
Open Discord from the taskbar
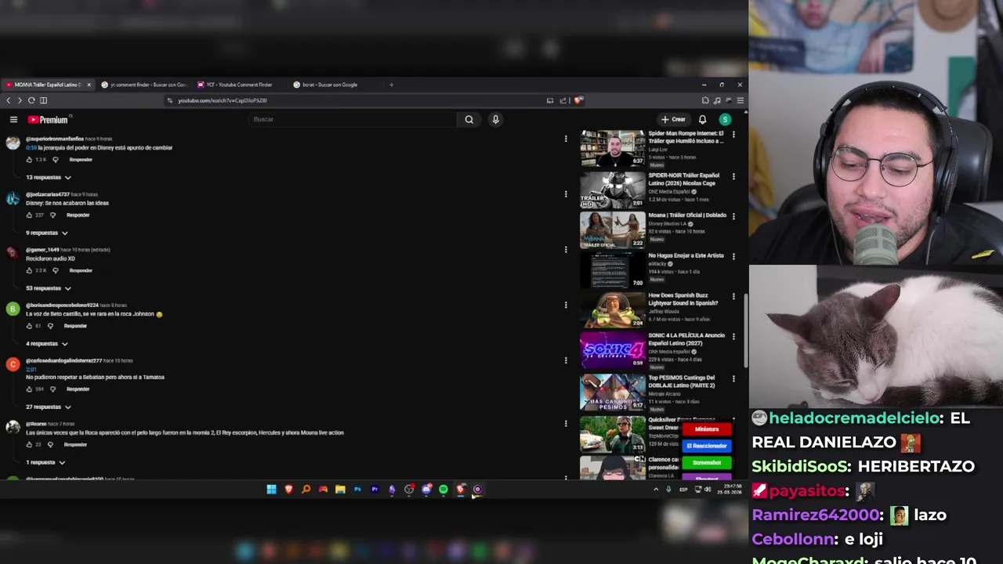(x=426, y=490)
